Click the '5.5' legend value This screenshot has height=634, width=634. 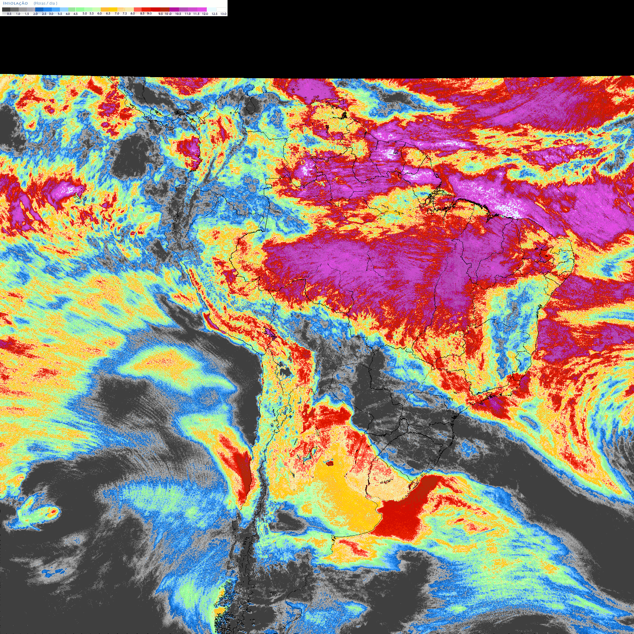coord(92,13)
